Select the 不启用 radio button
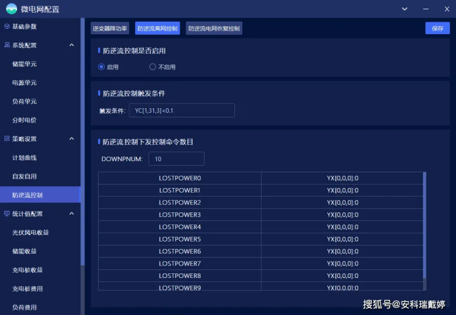The width and height of the screenshot is (456, 315). 152,67
